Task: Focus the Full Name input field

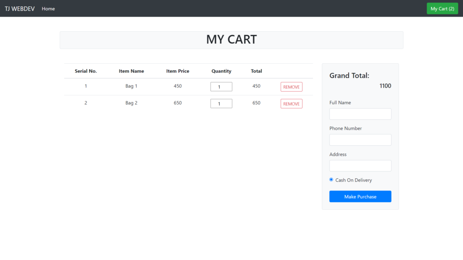Action: coord(360,114)
